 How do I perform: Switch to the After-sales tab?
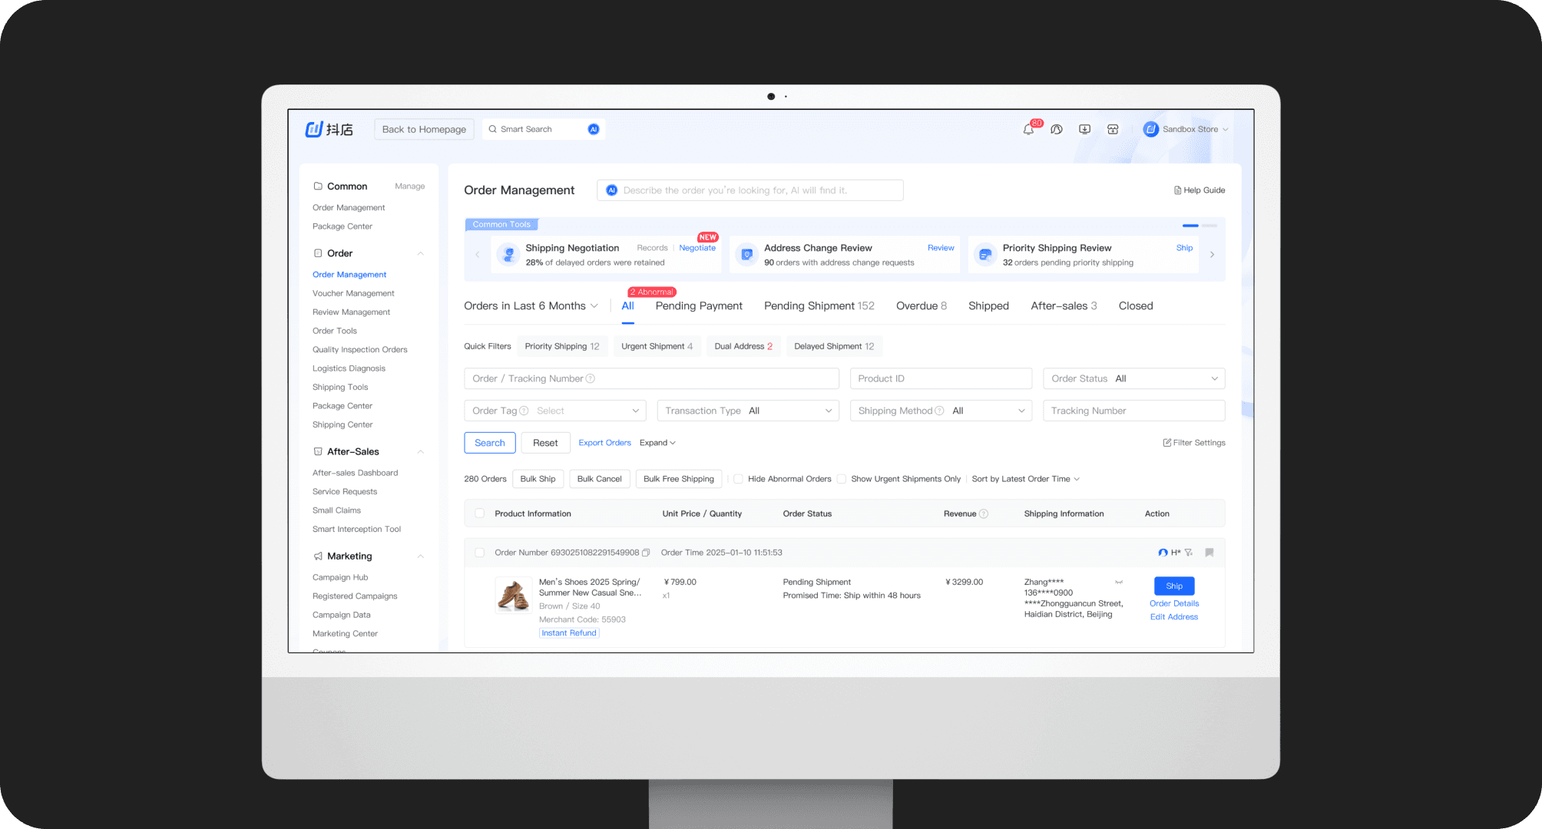[x=1063, y=306]
